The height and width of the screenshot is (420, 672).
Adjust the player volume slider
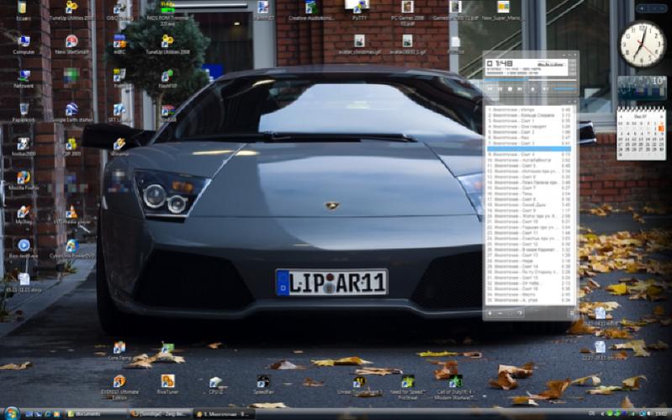point(565,89)
